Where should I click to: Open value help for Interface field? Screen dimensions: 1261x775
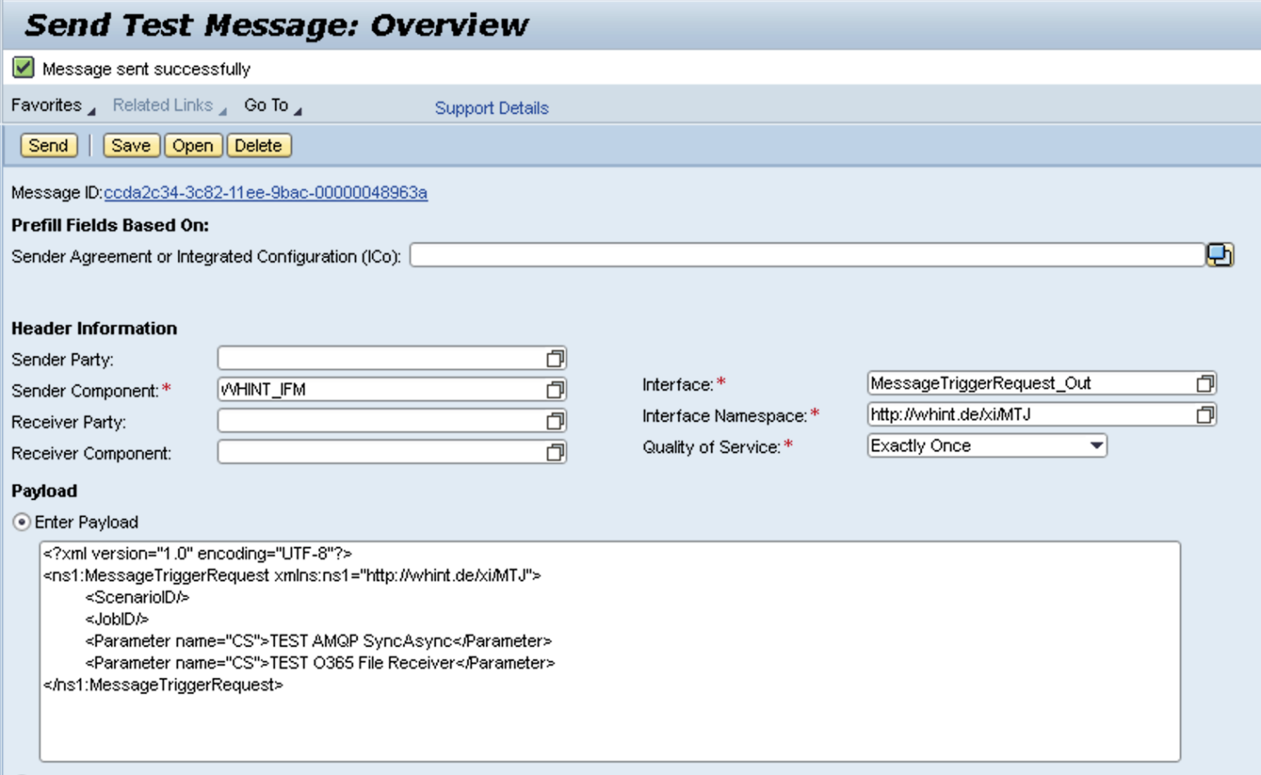click(1205, 383)
